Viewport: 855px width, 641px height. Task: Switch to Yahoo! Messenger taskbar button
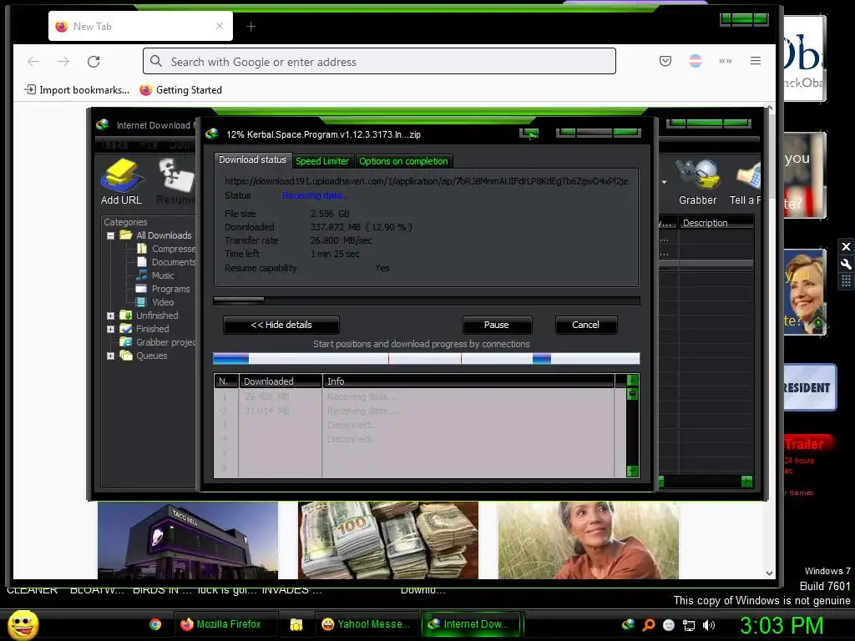[366, 624]
